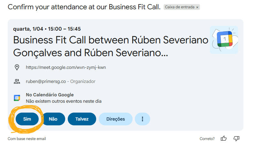
Task: Open the three-dot more options menu
Action: (x=142, y=119)
